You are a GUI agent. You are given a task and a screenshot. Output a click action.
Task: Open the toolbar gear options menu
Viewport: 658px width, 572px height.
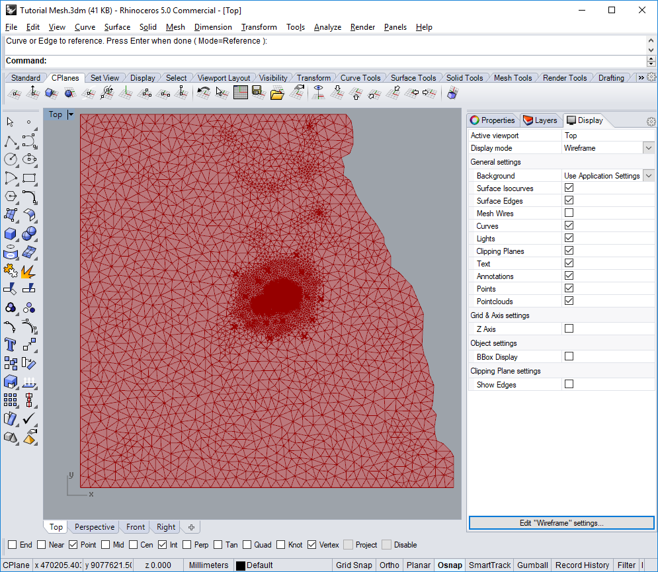[x=651, y=77]
